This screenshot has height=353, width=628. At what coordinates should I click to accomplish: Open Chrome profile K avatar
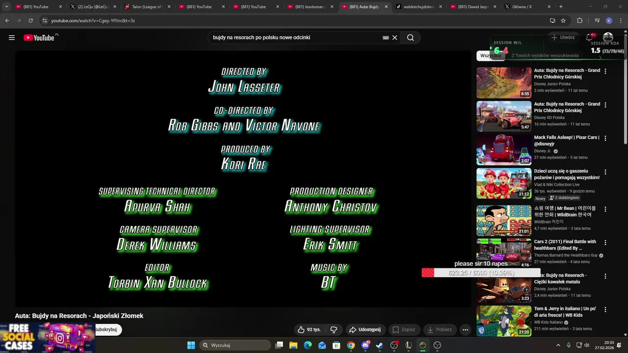click(x=609, y=21)
